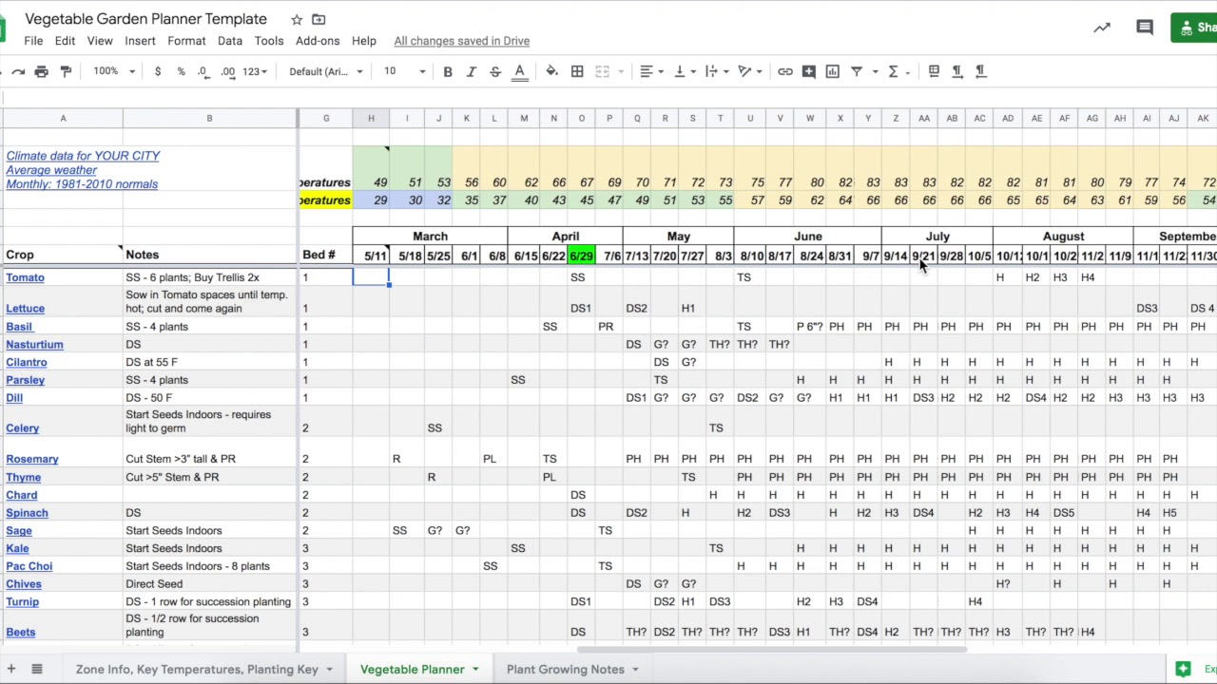The width and height of the screenshot is (1217, 684).
Task: Expand merge cells options arrow
Action: (x=620, y=71)
